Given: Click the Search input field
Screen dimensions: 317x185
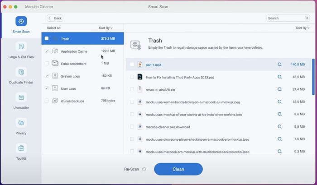Looking at the screenshot, I should click(288, 18).
